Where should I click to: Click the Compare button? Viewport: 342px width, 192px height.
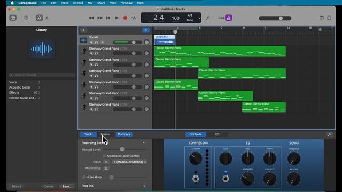[124, 134]
